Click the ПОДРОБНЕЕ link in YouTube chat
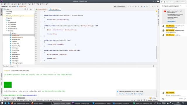The width and height of the screenshot is (187, 105). [172, 21]
